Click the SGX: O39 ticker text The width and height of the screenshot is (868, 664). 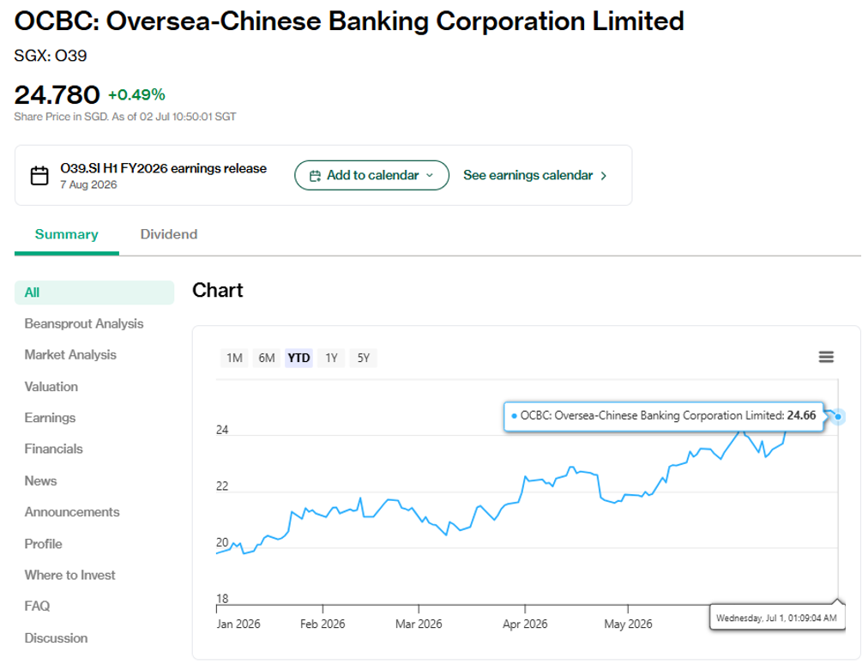51,56
